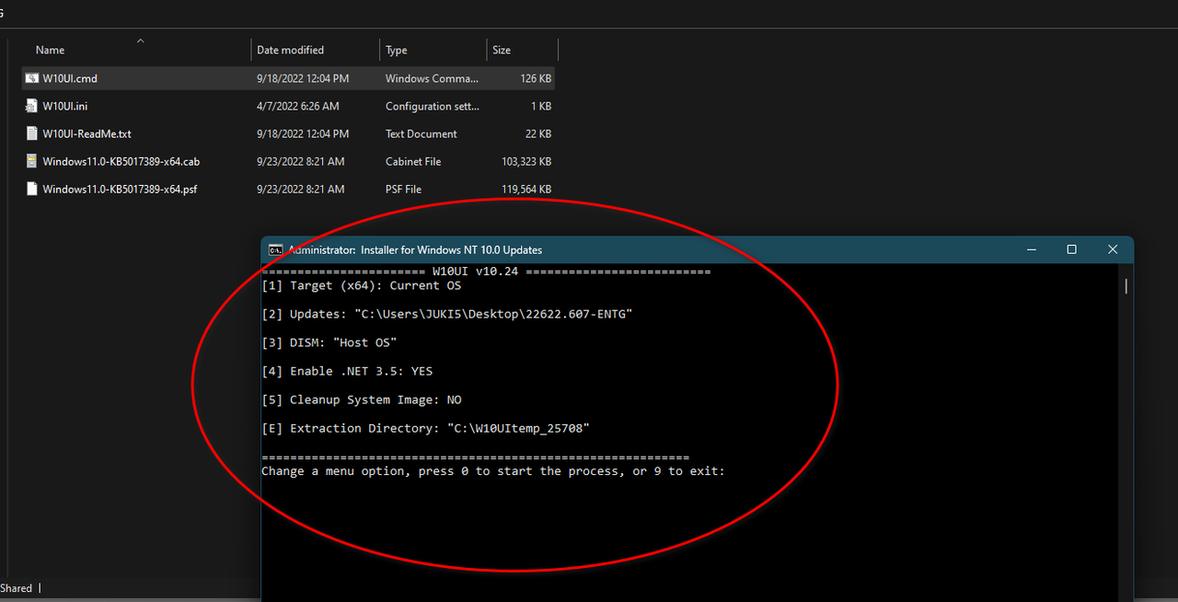Click the Extraction Directory line
Screen dimensions: 1178x602
click(425, 428)
